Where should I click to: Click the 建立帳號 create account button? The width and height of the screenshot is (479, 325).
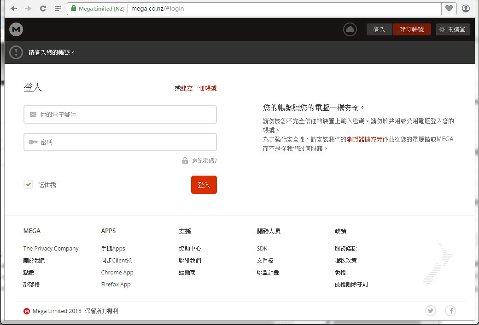412,29
